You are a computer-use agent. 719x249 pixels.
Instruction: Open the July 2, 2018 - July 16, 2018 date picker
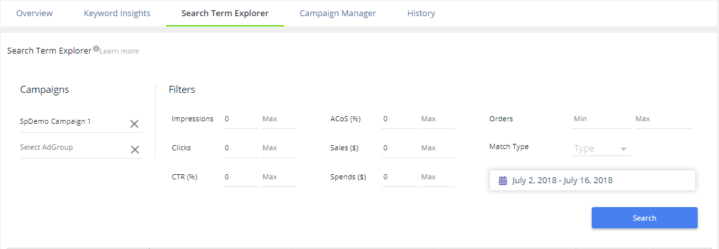click(592, 181)
